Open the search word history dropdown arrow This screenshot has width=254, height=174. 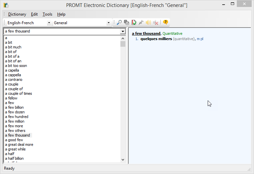[x=123, y=31]
